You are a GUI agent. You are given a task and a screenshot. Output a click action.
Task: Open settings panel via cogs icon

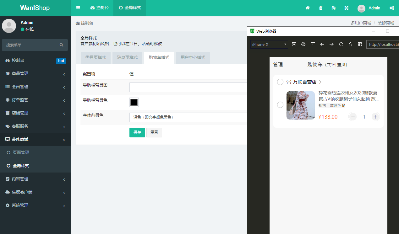(x=392, y=8)
